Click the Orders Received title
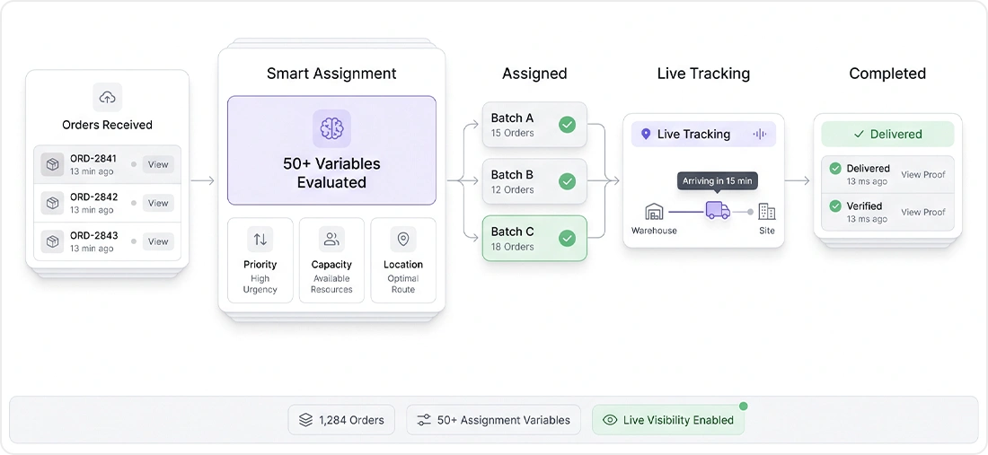Viewport: 988px width, 455px height. click(x=107, y=125)
